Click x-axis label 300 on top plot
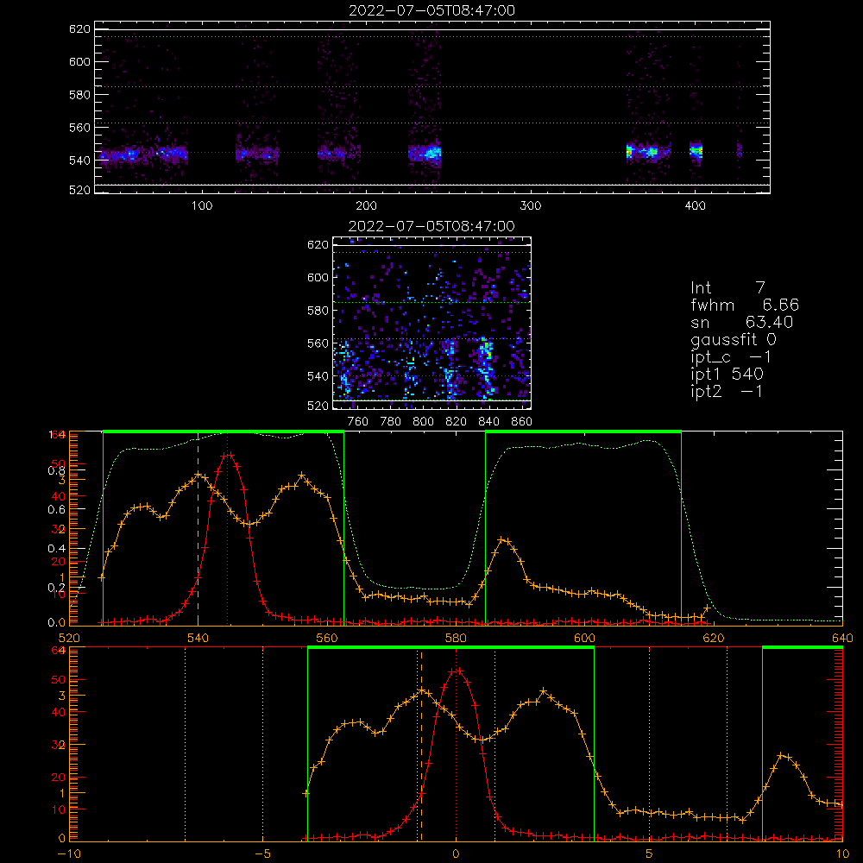 (531, 206)
